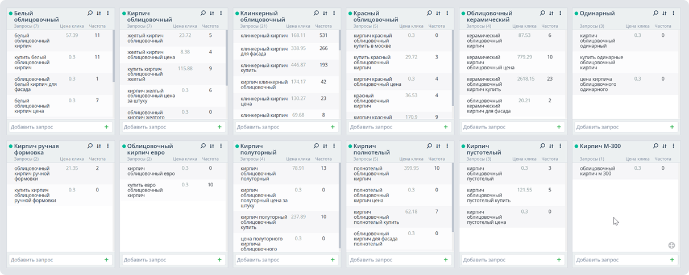Toggle green status dot of Одинарный group
Image resolution: width=689 pixels, height=275 pixels.
point(576,13)
